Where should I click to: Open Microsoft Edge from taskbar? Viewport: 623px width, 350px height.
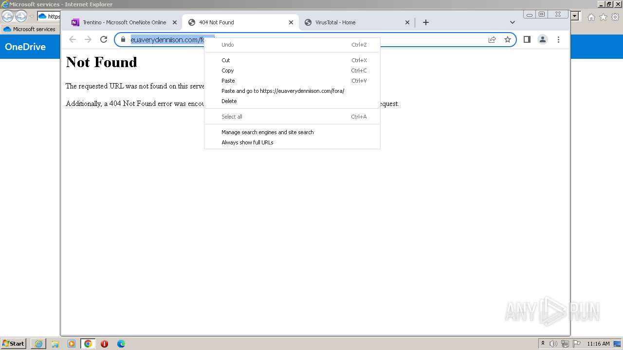click(x=121, y=344)
